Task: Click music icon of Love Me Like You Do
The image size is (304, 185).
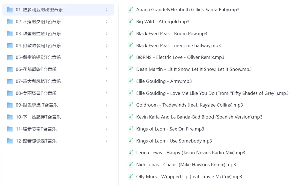Action: [x=131, y=93]
